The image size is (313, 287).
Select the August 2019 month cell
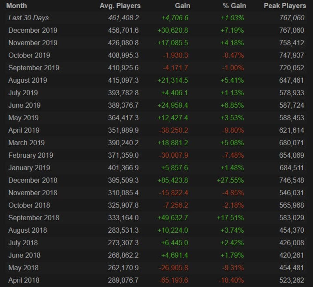coord(28,80)
